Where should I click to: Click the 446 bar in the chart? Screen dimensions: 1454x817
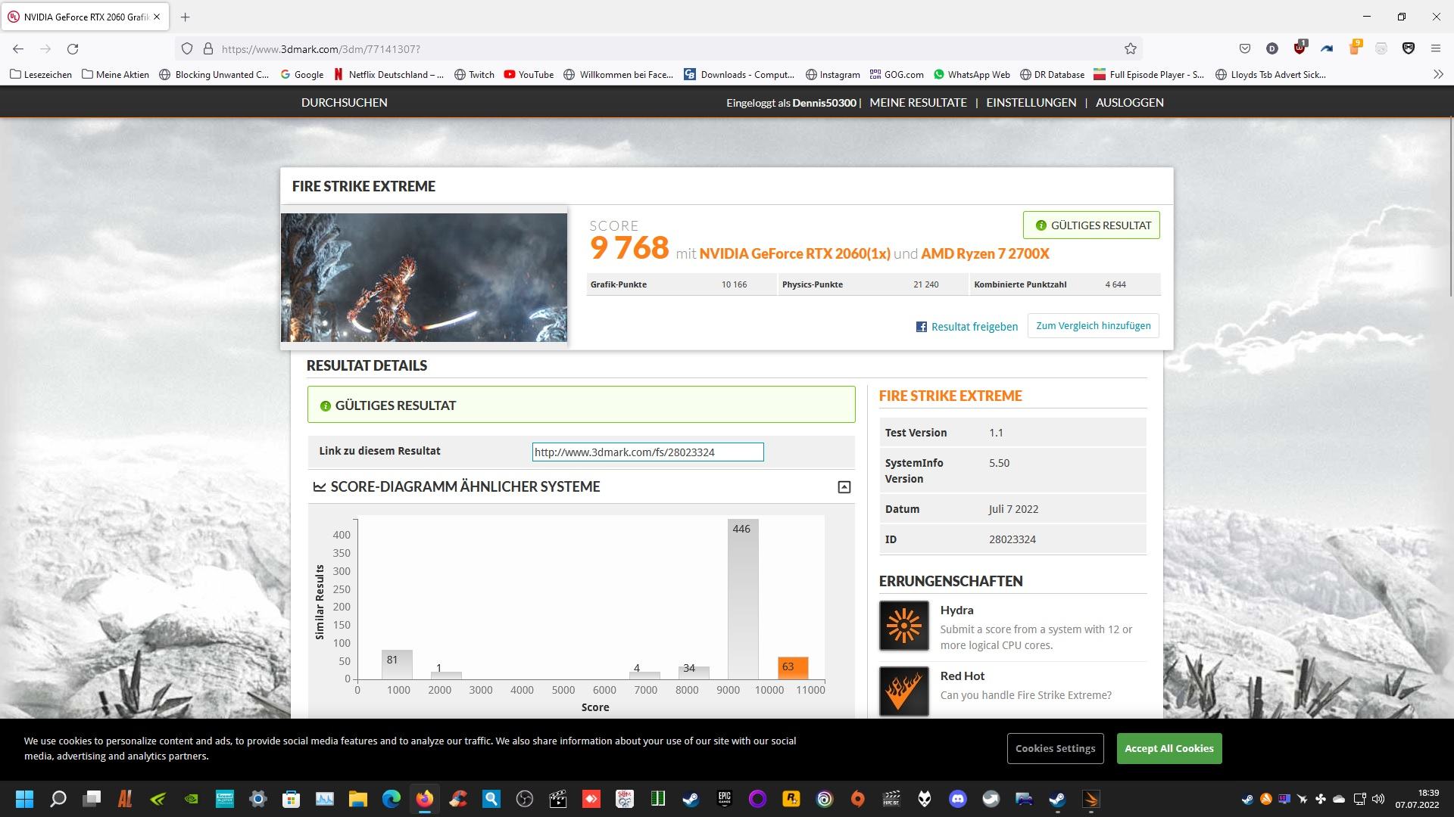[742, 599]
